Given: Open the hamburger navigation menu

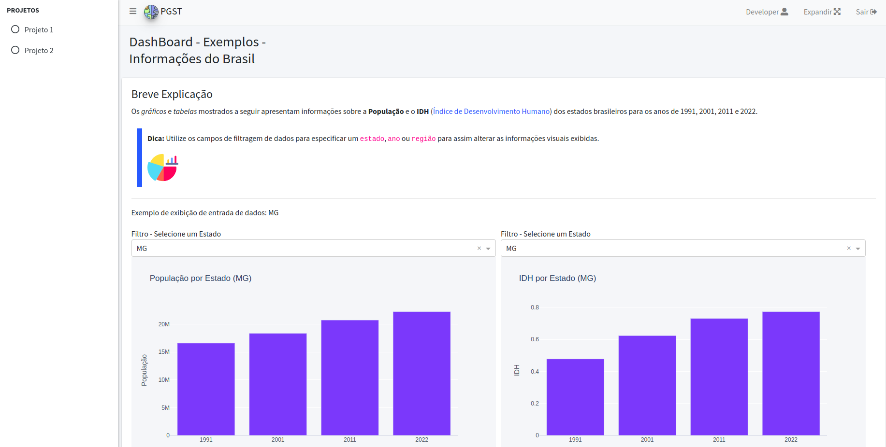Looking at the screenshot, I should coord(132,11).
